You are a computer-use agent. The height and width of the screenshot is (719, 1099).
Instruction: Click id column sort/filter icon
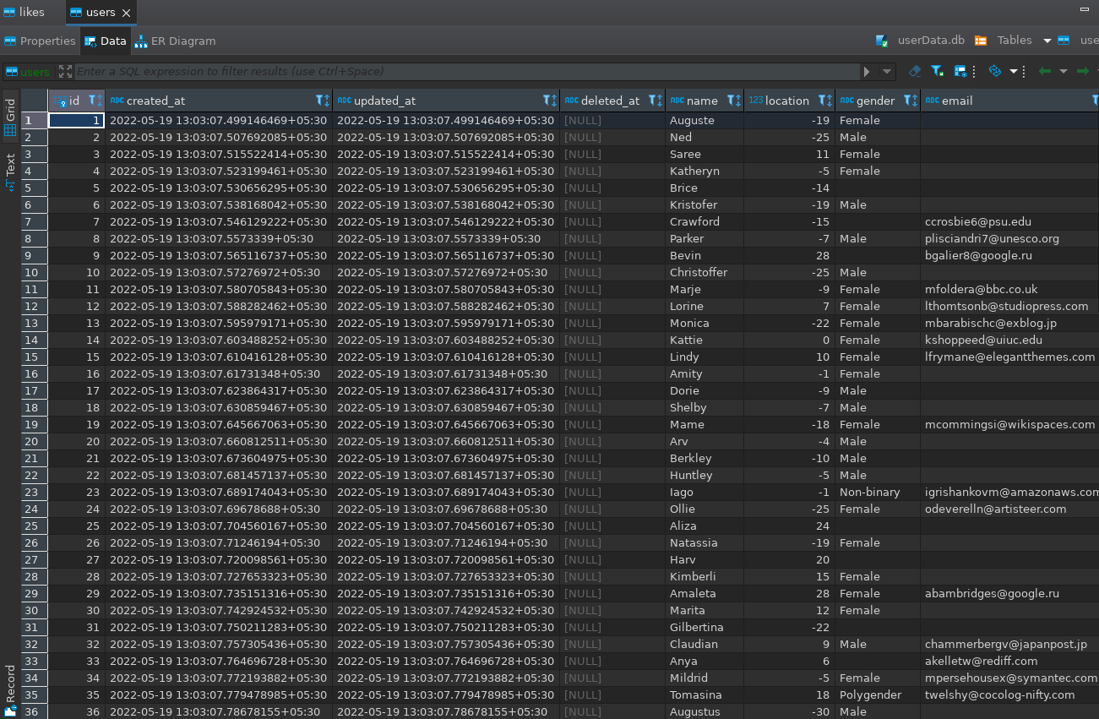pyautogui.click(x=95, y=101)
